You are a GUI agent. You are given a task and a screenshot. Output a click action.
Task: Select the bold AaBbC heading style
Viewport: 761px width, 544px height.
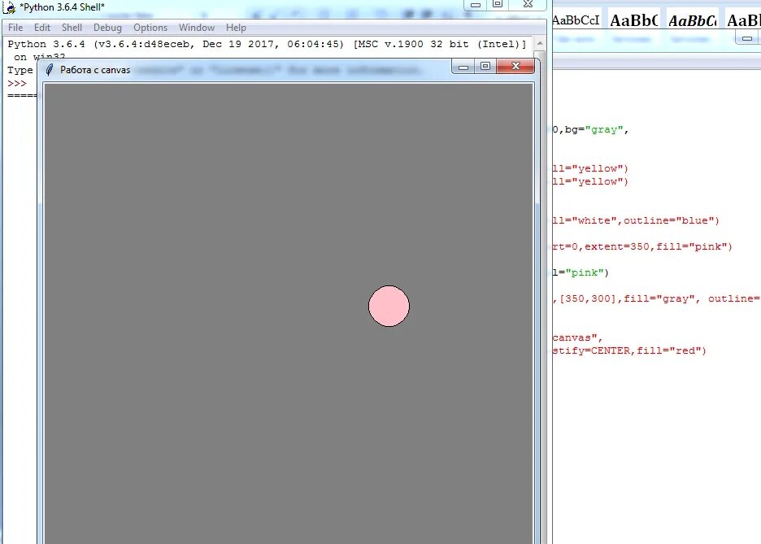(x=634, y=20)
